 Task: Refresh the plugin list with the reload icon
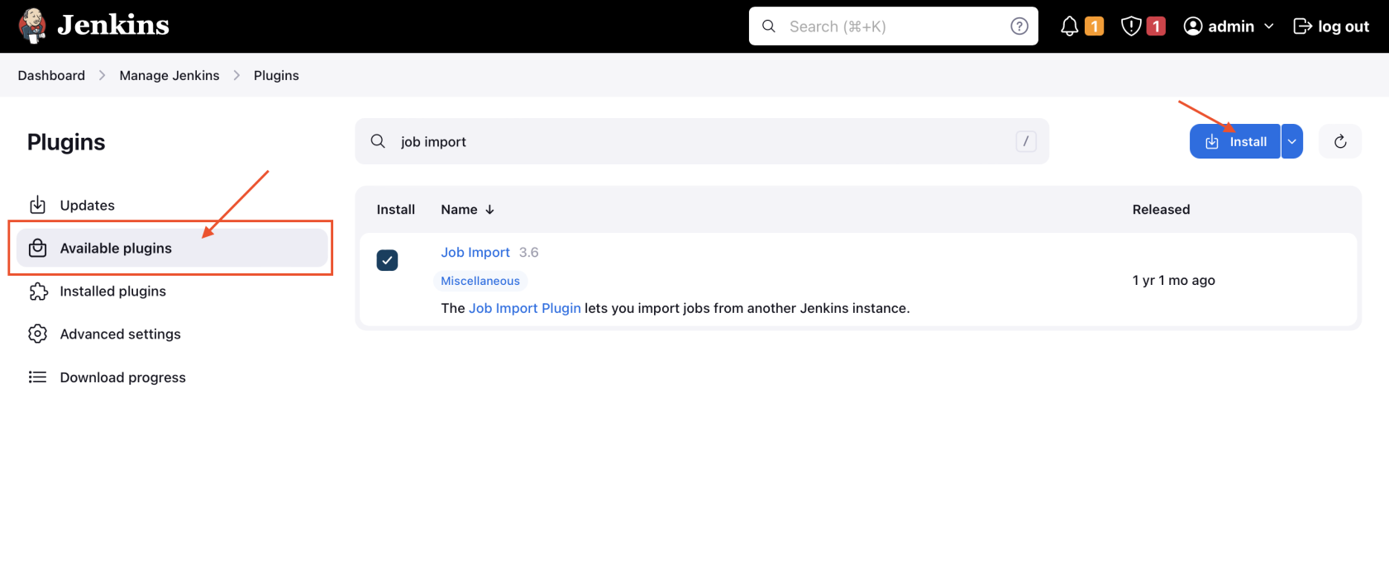click(1339, 141)
